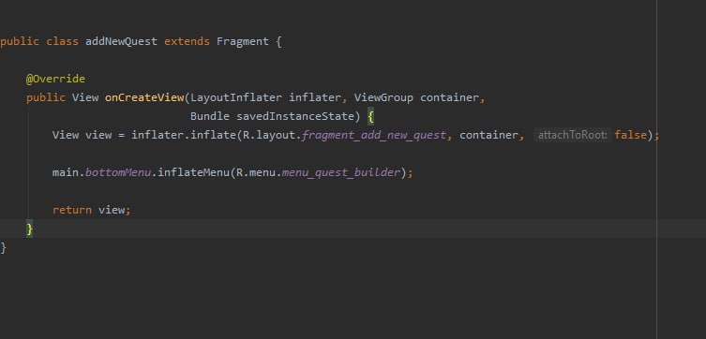The height and width of the screenshot is (339, 706).
Task: Click the highlighted opening brace after savedInstanceState
Action: (x=370, y=117)
